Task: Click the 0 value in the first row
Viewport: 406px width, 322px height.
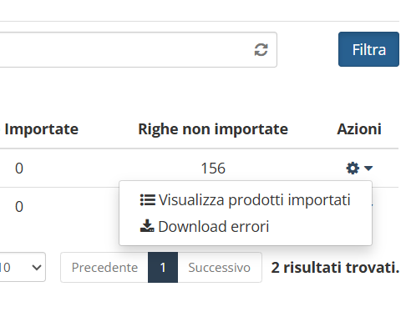Action: (x=19, y=169)
